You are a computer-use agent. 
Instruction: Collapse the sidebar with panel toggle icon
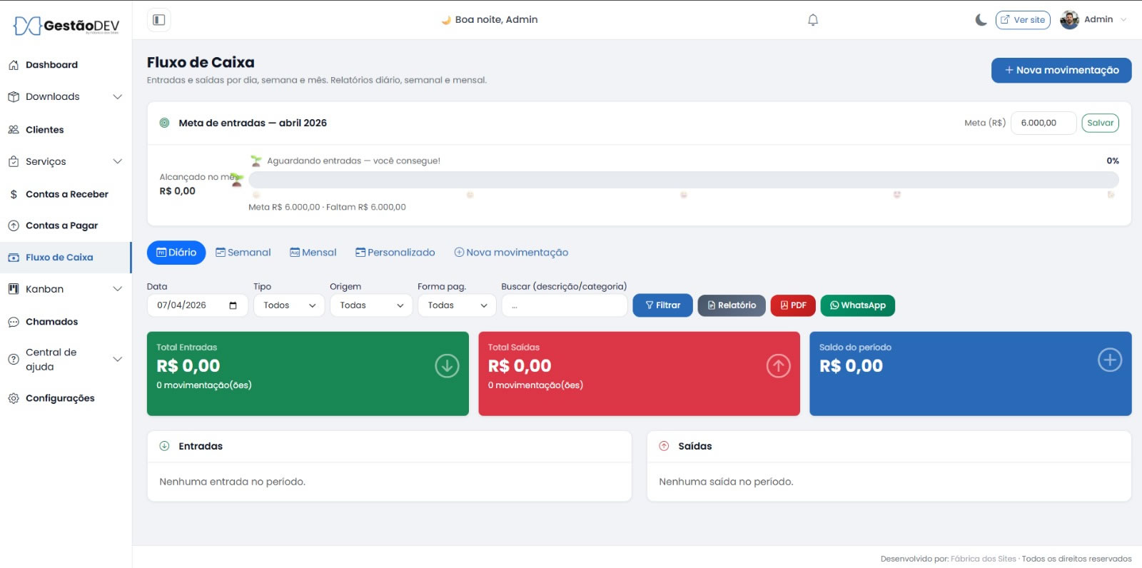tap(159, 20)
